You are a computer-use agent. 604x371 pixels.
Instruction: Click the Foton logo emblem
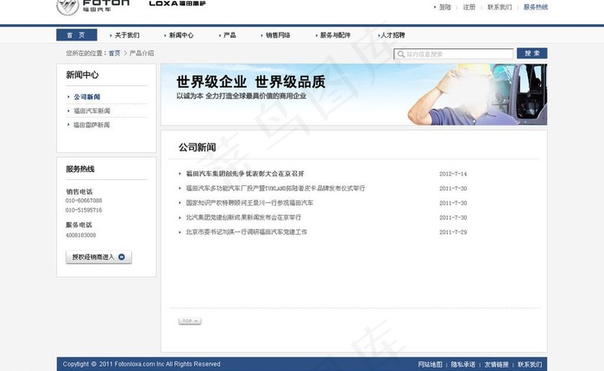pyautogui.click(x=68, y=7)
